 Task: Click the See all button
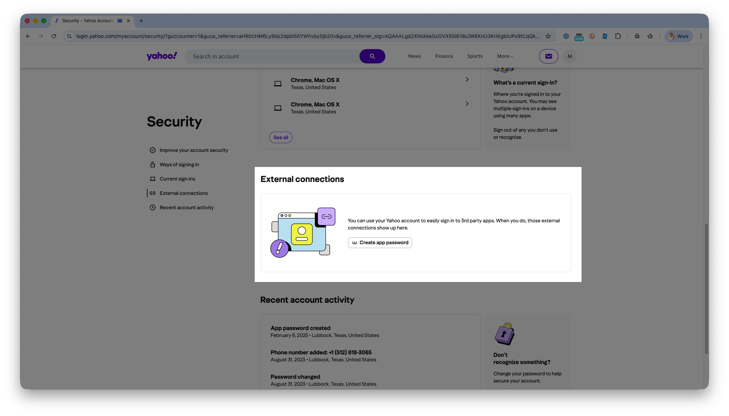(x=281, y=138)
